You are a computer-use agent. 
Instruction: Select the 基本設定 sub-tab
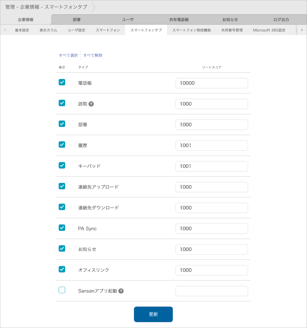[x=22, y=30]
